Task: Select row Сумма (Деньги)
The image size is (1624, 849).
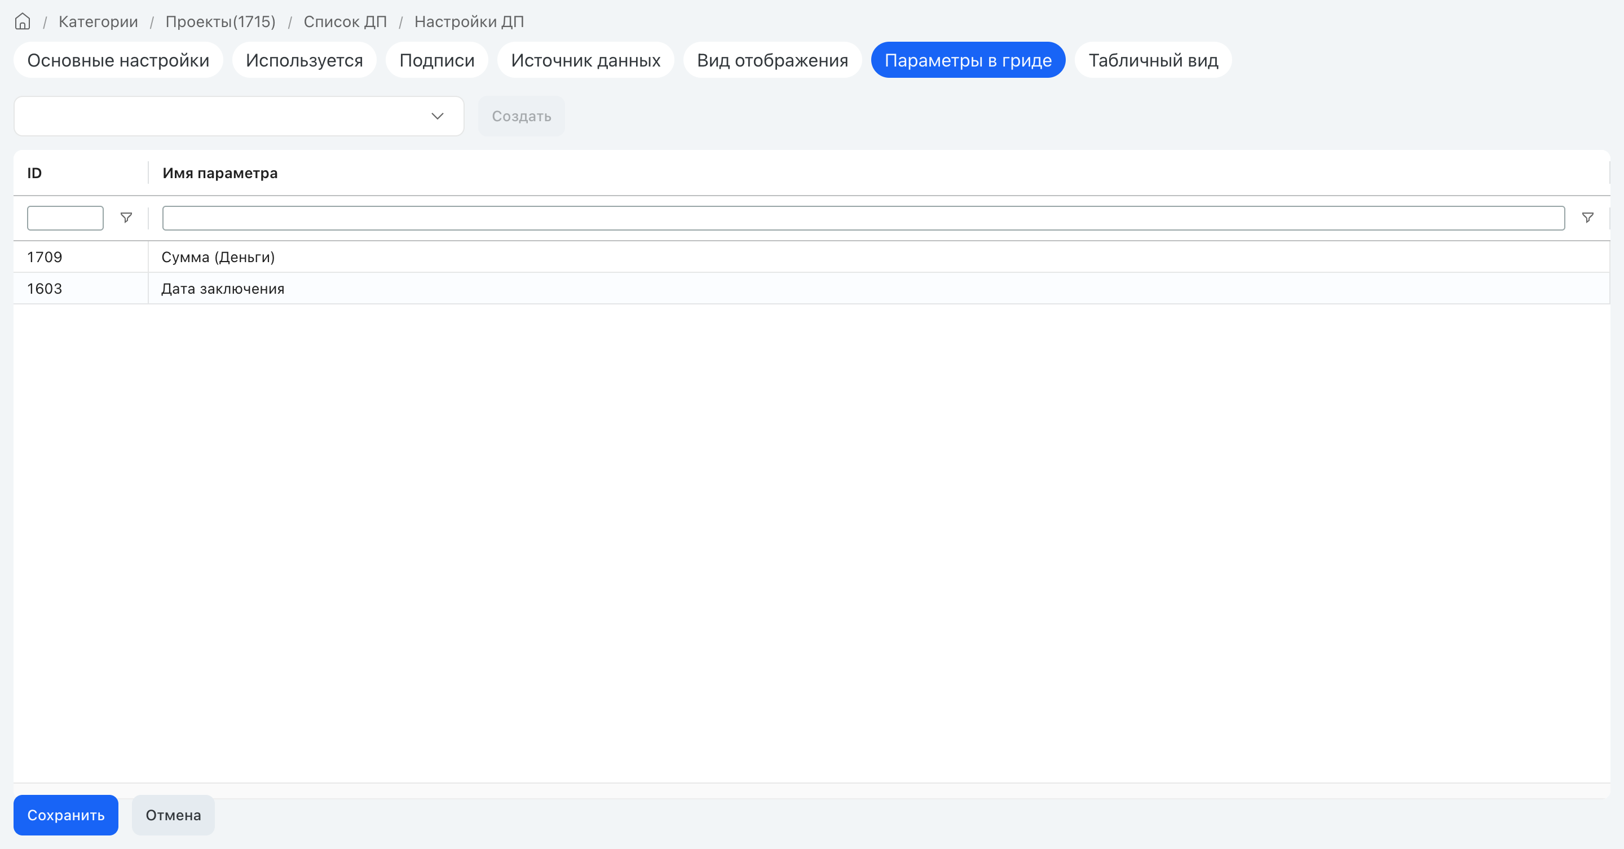Action: (812, 257)
